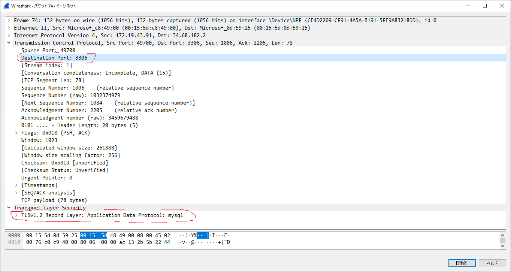511x272 pixels.
Task: Click the Wireshark logo in the title bar
Action: (5, 6)
